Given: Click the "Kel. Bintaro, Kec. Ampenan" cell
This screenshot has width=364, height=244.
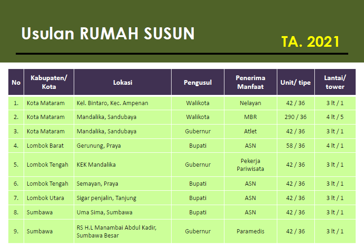Looking at the screenshot, I should coord(112,103).
